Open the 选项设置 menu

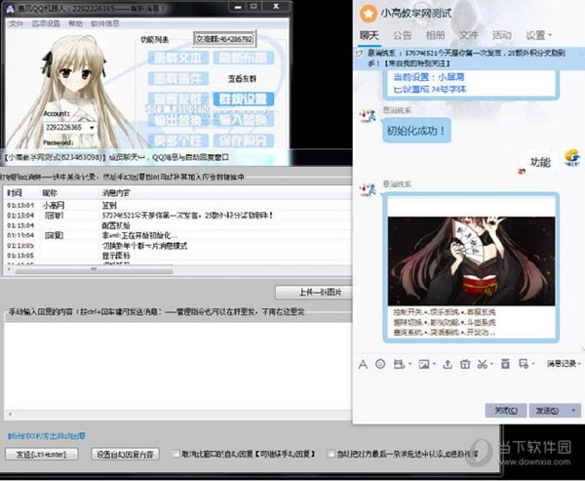pos(46,23)
